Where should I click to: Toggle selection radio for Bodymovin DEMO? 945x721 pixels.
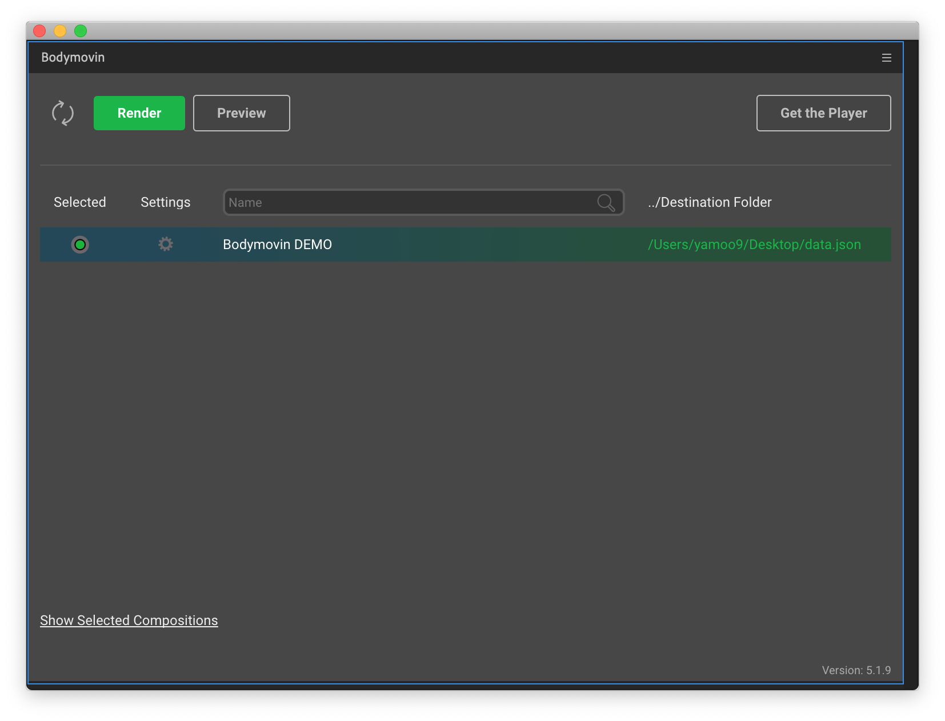pyautogui.click(x=80, y=245)
